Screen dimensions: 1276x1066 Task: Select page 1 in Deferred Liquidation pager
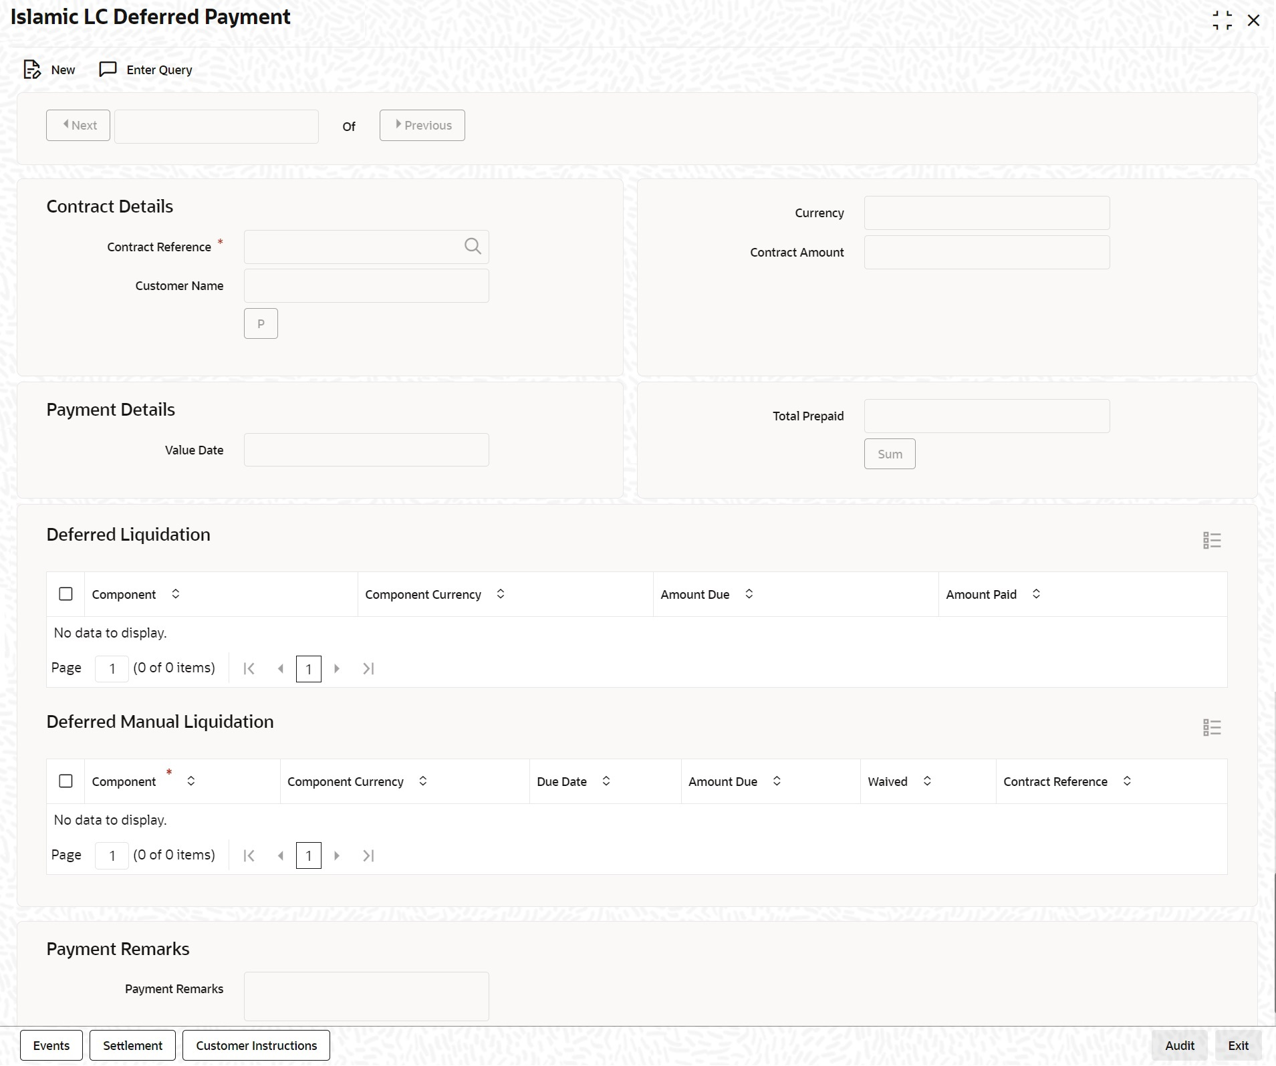[309, 668]
